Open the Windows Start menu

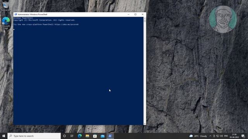[3, 136]
